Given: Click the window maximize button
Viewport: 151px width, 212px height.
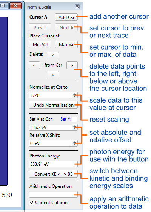Looking at the screenshot, I should pyautogui.click(x=3, y=6).
